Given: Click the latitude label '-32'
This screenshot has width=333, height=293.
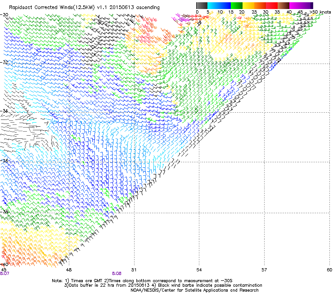Looking at the screenshot, I should (4, 62).
